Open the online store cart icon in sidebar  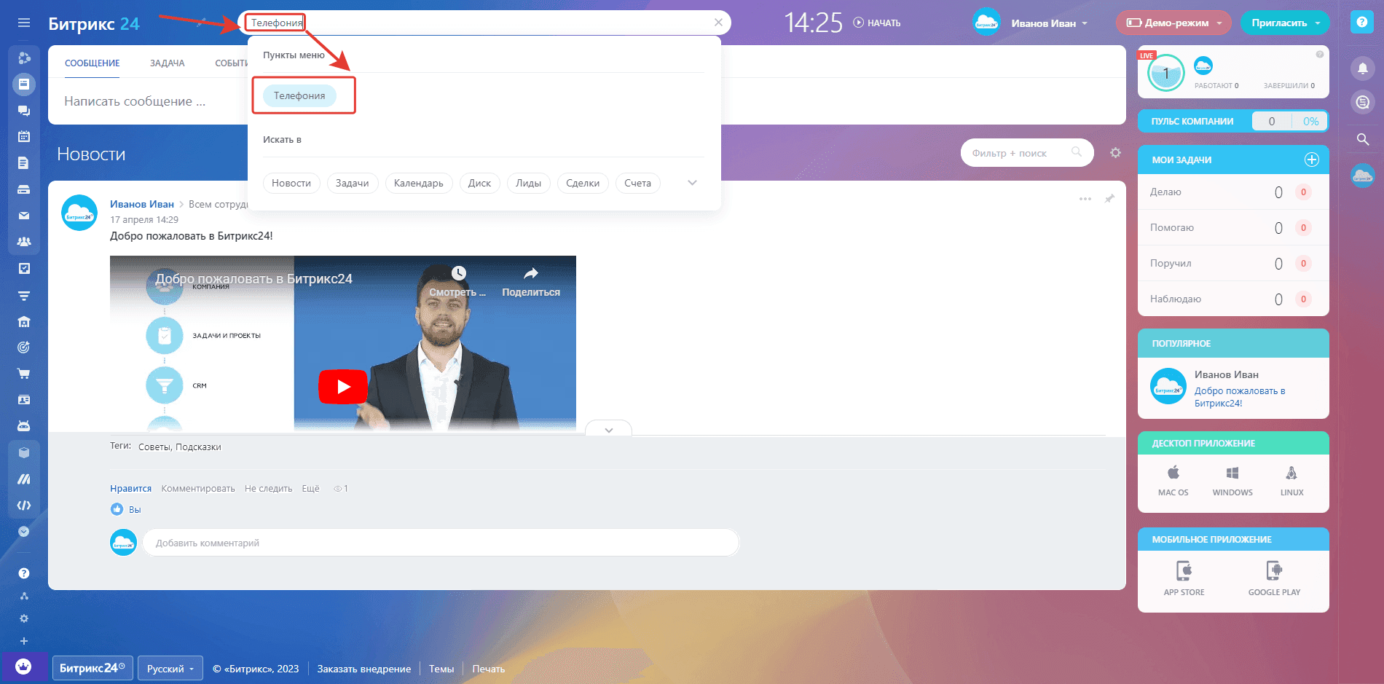[x=24, y=374]
